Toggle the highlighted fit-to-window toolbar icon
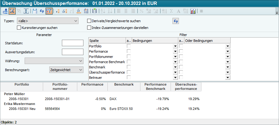 click(12, 11)
